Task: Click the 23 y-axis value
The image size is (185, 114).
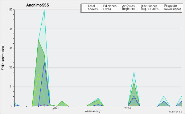Action: [11, 67]
